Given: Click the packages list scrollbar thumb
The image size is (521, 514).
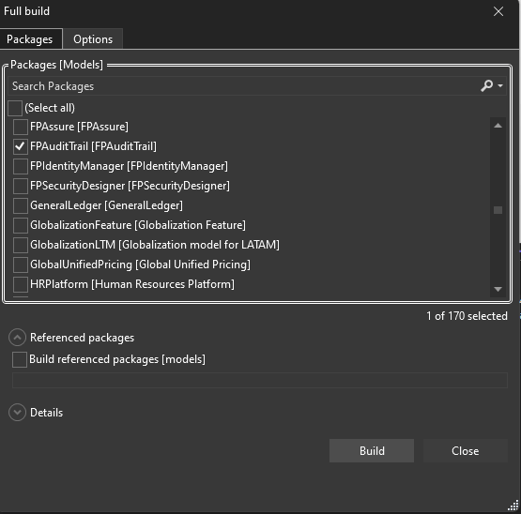Looking at the screenshot, I should 498,210.
